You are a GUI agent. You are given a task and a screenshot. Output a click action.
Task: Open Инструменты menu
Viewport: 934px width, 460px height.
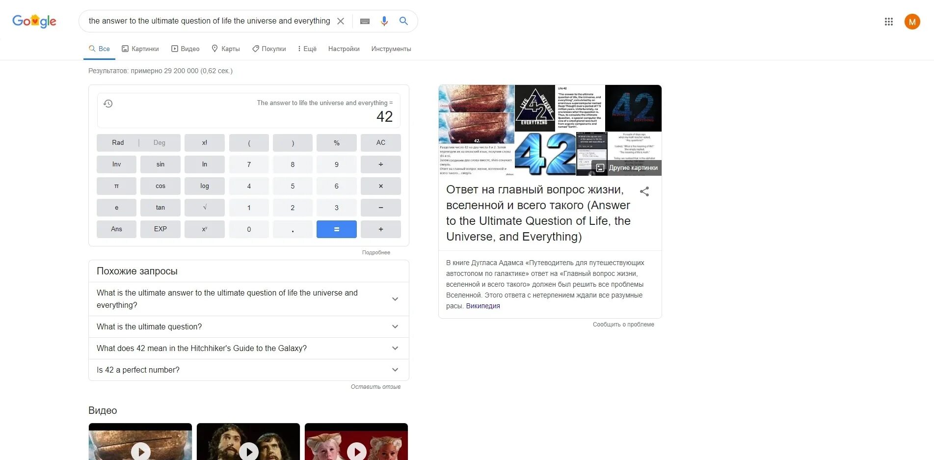pos(391,49)
